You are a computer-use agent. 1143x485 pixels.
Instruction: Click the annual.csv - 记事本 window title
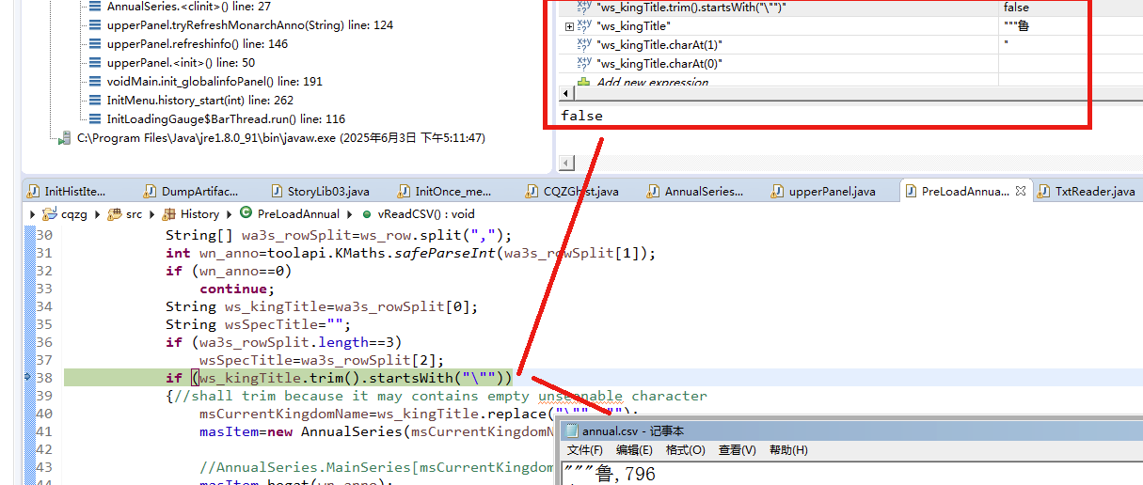tap(633, 431)
